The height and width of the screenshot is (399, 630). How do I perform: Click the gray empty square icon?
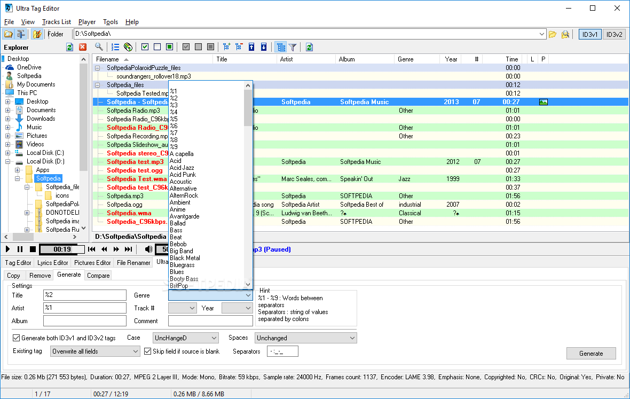[198, 47]
